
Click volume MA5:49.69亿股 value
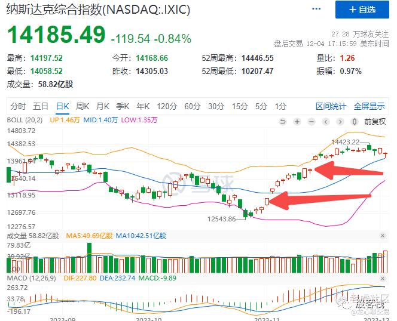coord(89,236)
